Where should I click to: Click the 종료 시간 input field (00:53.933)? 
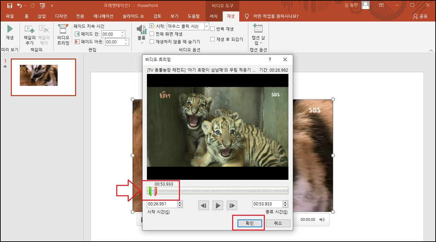point(268,204)
